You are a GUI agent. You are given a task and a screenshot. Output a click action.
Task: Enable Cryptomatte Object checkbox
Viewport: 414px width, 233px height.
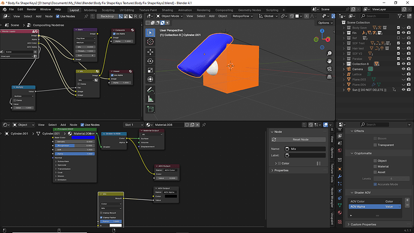tap(375, 160)
